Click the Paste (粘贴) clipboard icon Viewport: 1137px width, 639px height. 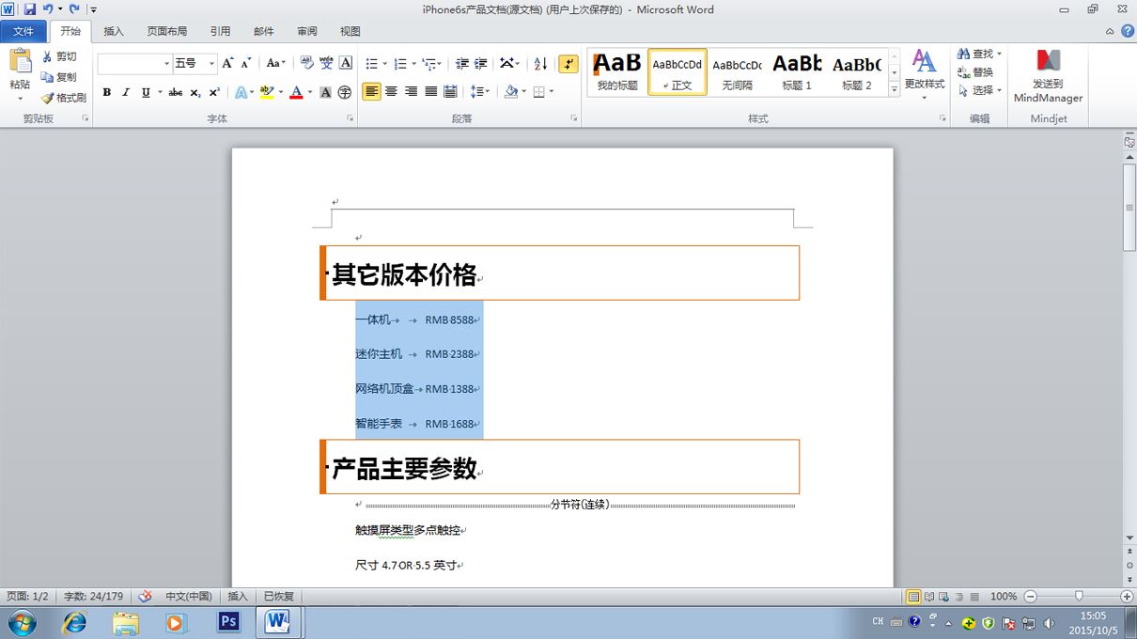[21, 61]
